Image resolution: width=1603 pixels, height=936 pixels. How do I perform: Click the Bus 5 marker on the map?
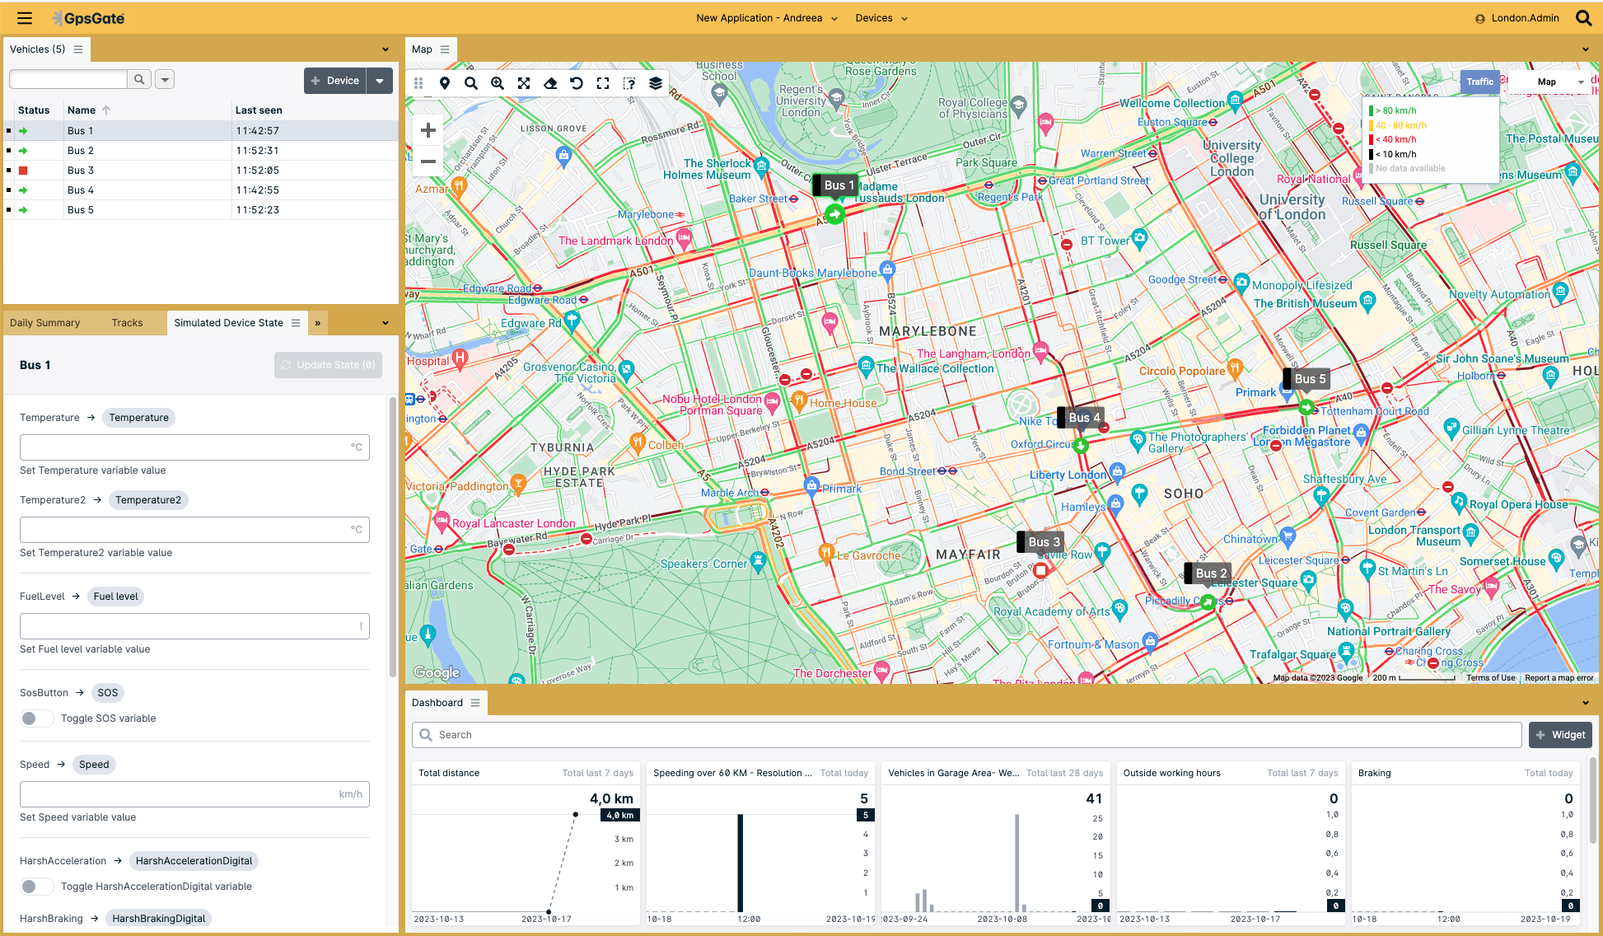[1306, 407]
